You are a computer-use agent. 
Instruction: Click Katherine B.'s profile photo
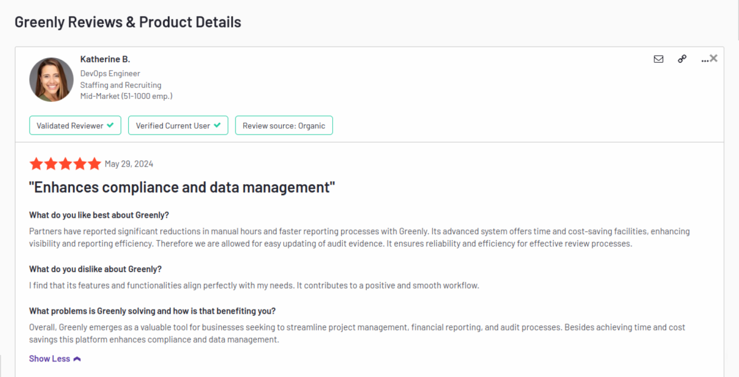click(x=52, y=79)
